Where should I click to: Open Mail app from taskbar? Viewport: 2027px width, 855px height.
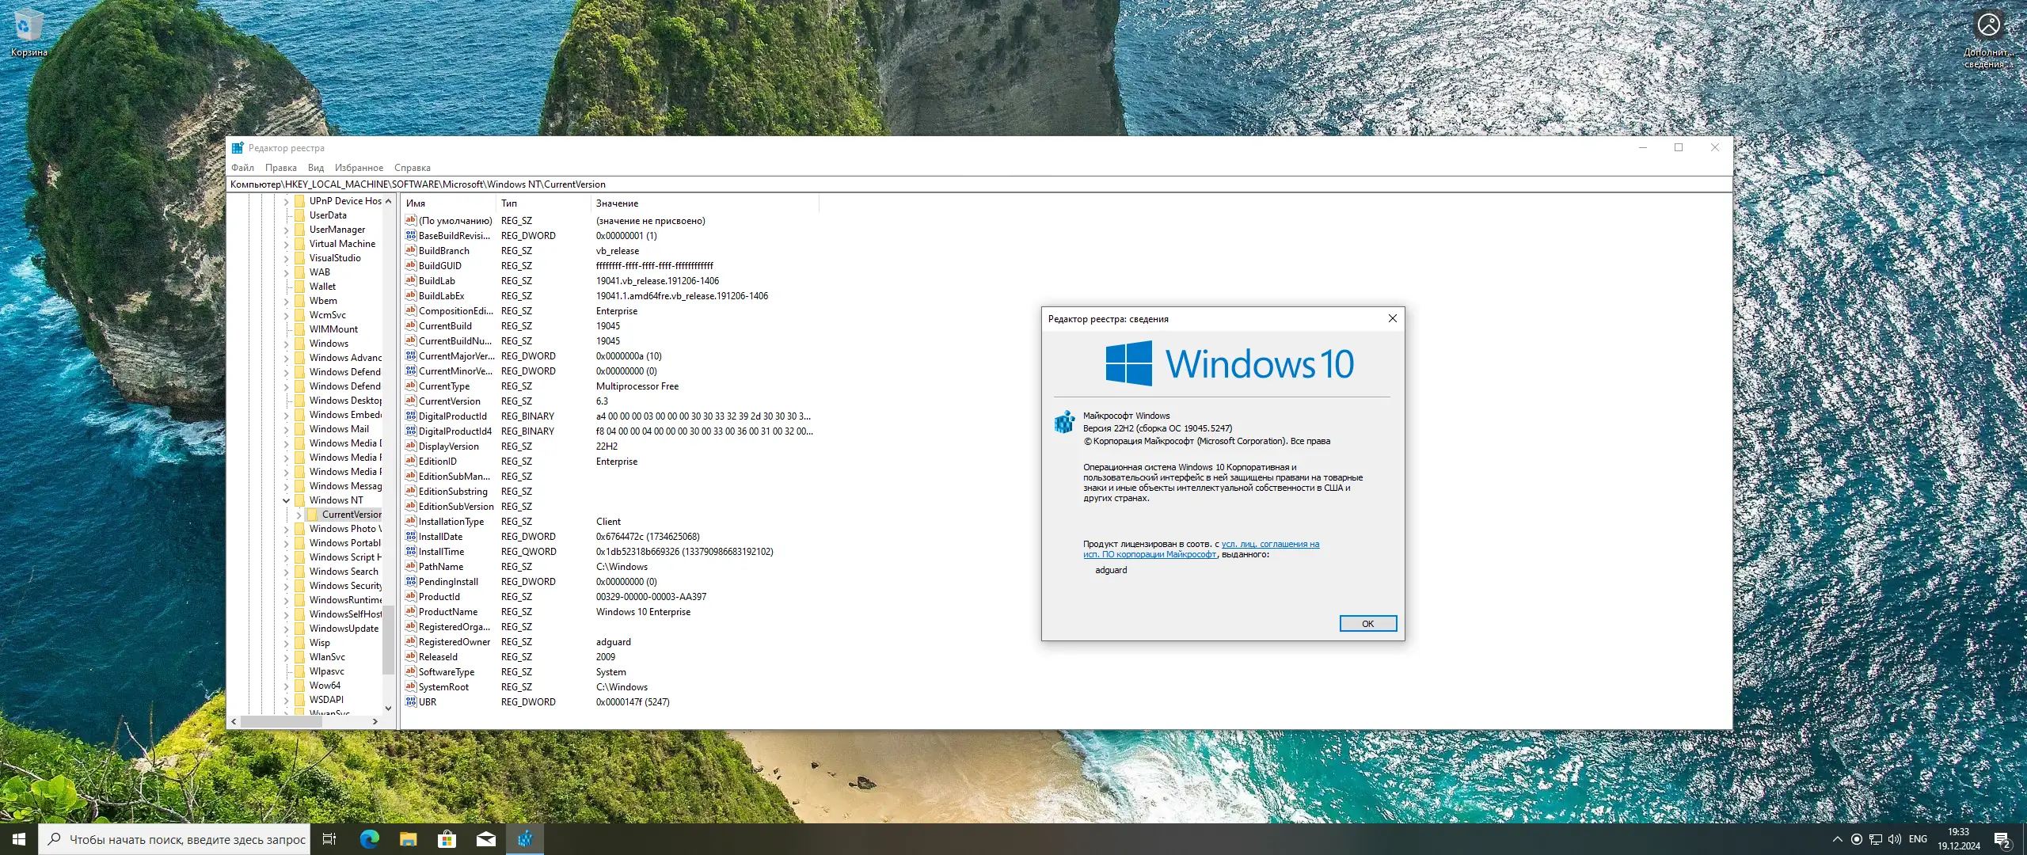click(485, 839)
